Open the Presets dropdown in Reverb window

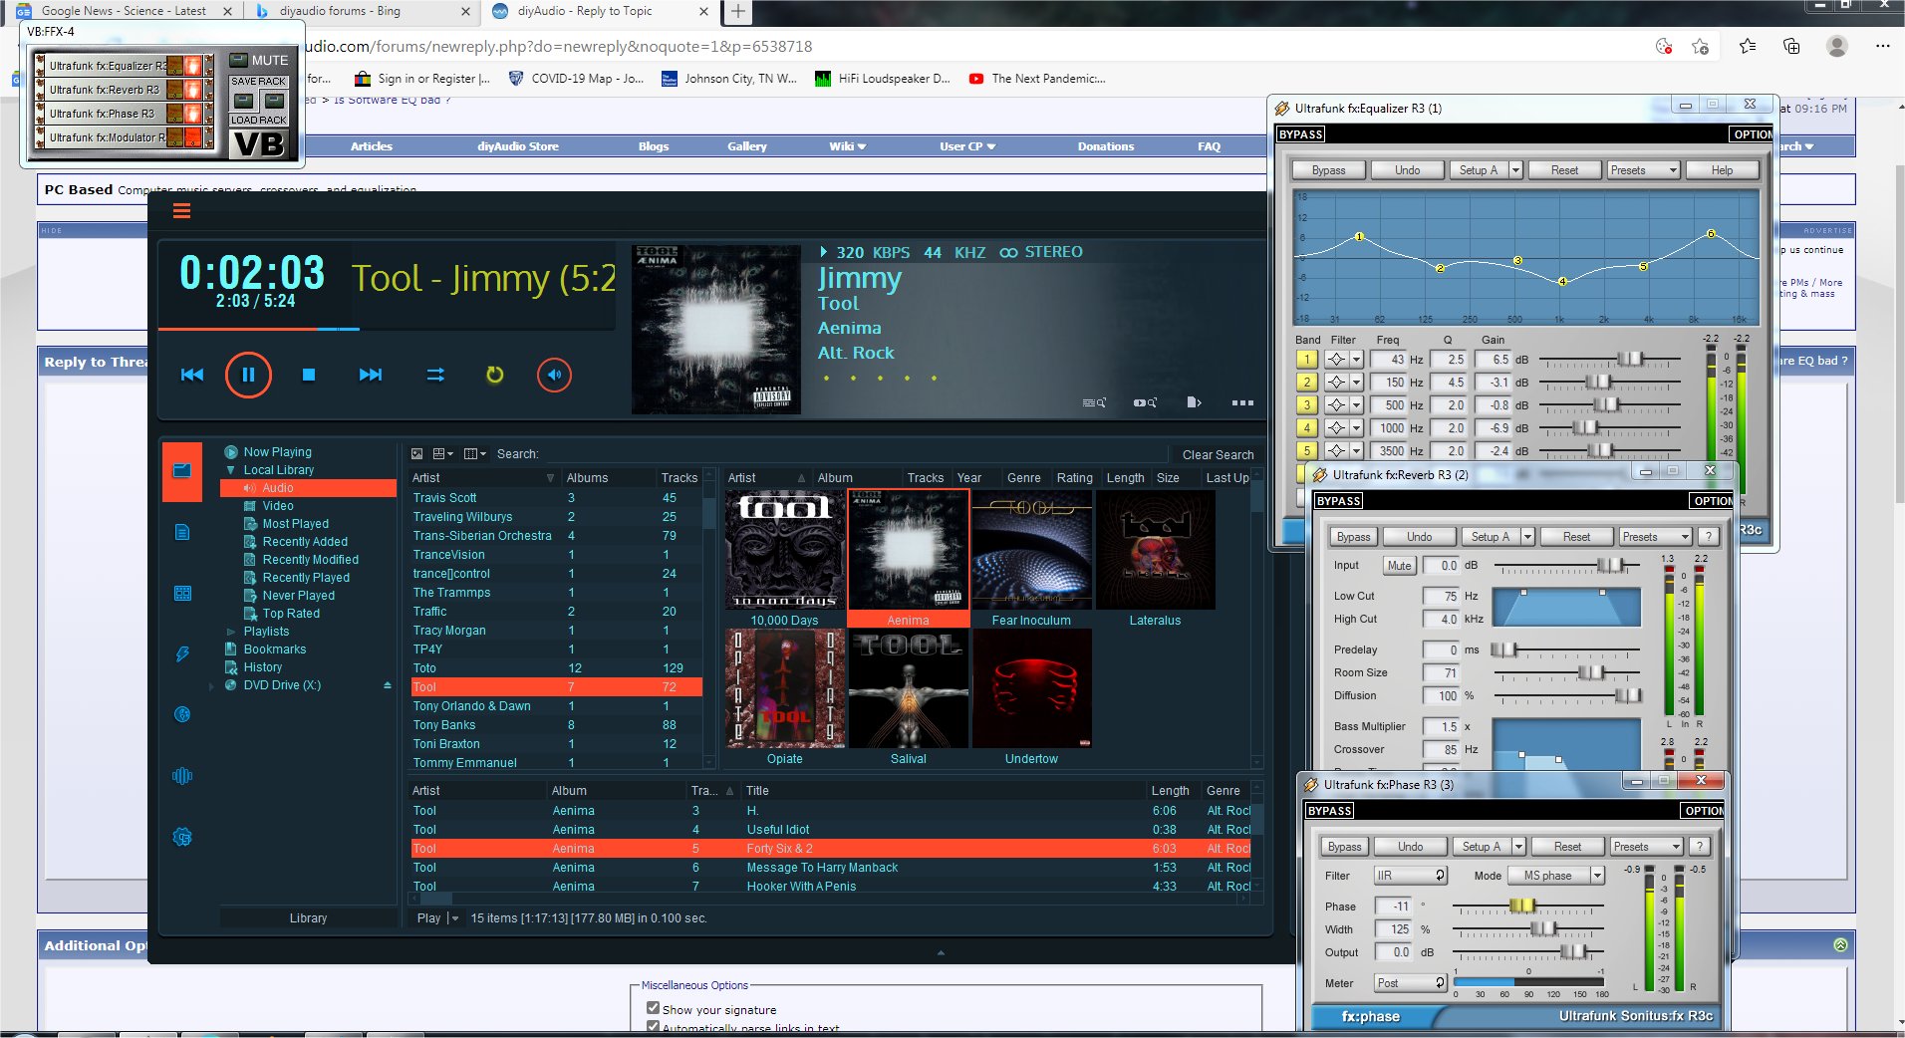point(1656,537)
